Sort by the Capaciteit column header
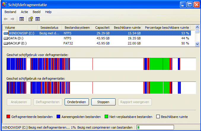Image resolution: width=201 pixels, height=131 pixels. pos(101,28)
